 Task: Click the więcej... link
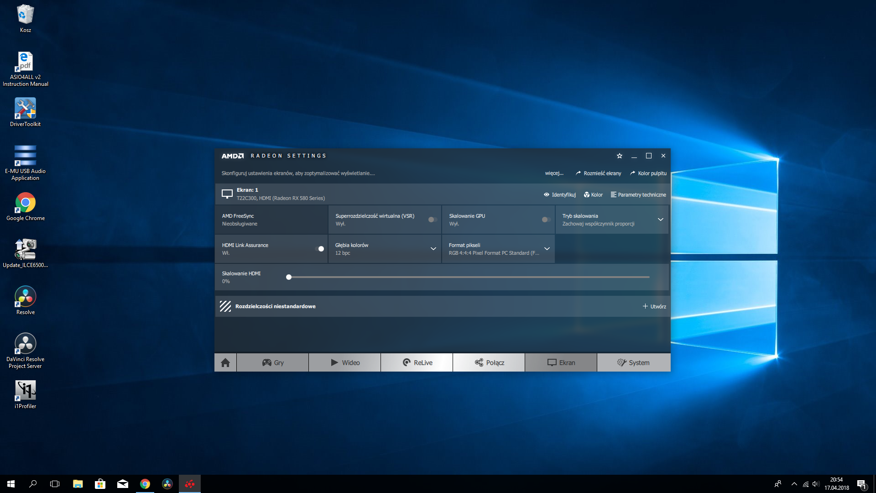pyautogui.click(x=554, y=173)
